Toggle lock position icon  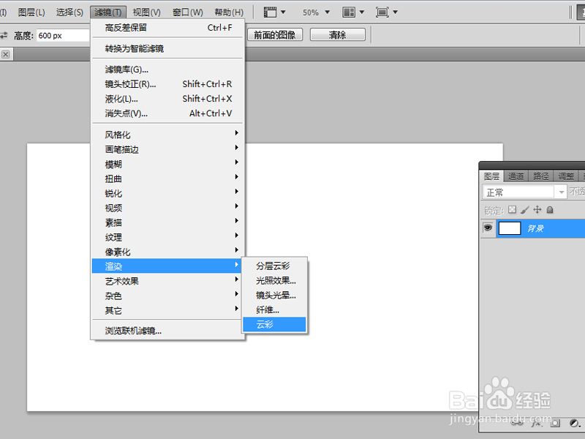click(537, 210)
